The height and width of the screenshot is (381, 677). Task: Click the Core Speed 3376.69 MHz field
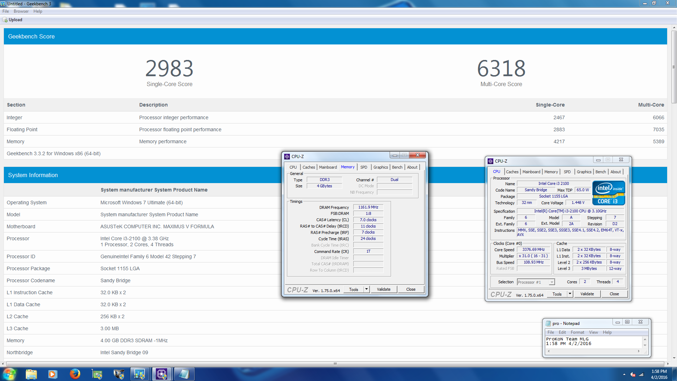pos(533,250)
